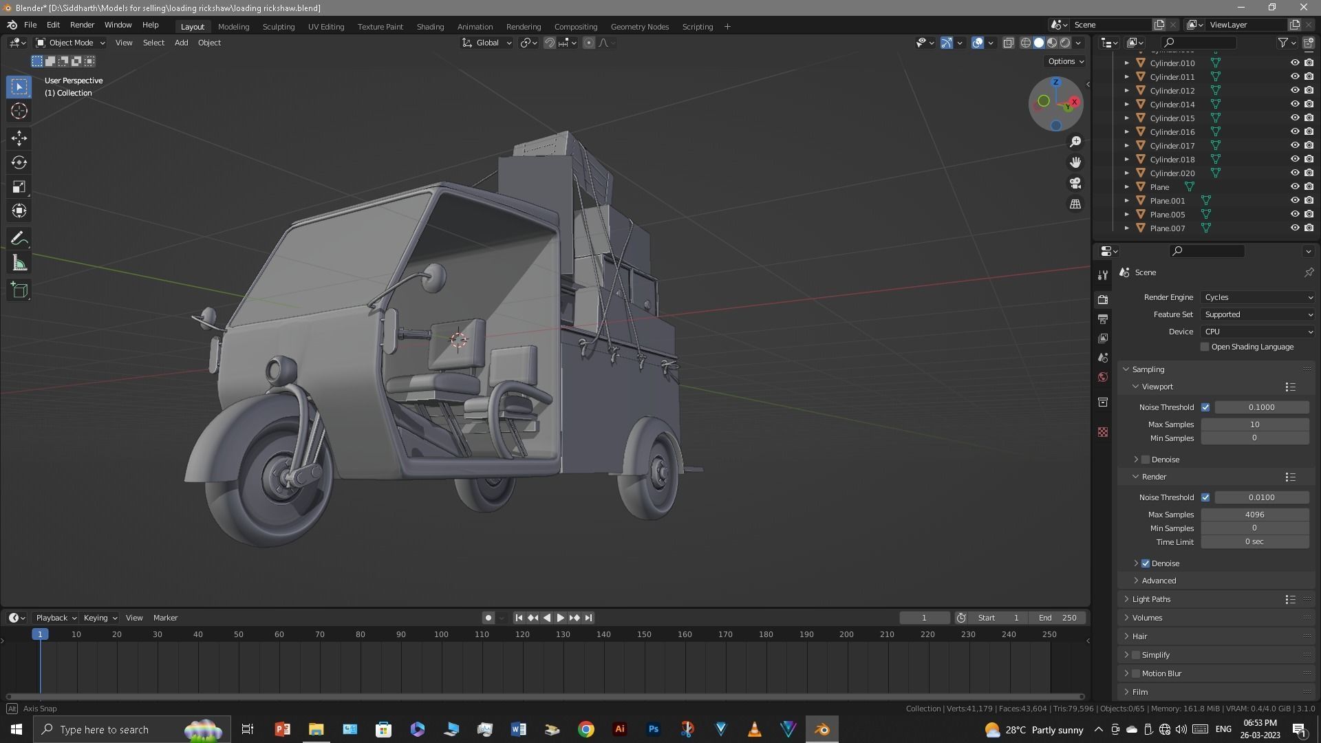
Task: Click Render Max Samples field 4096
Action: coord(1254,515)
